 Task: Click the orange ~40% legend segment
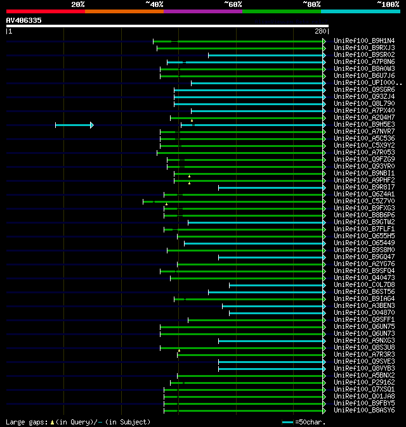click(x=124, y=11)
